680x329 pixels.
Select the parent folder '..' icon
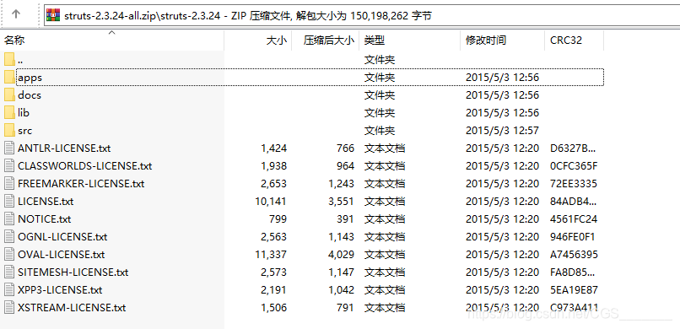pyautogui.click(x=9, y=59)
